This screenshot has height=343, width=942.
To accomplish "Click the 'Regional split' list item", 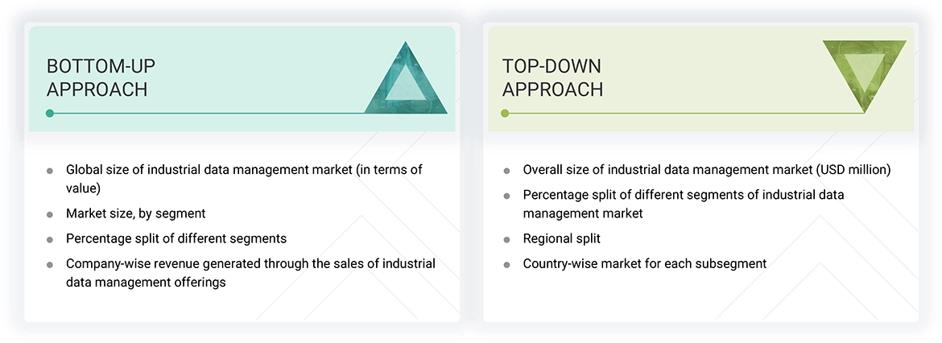I will coord(561,238).
